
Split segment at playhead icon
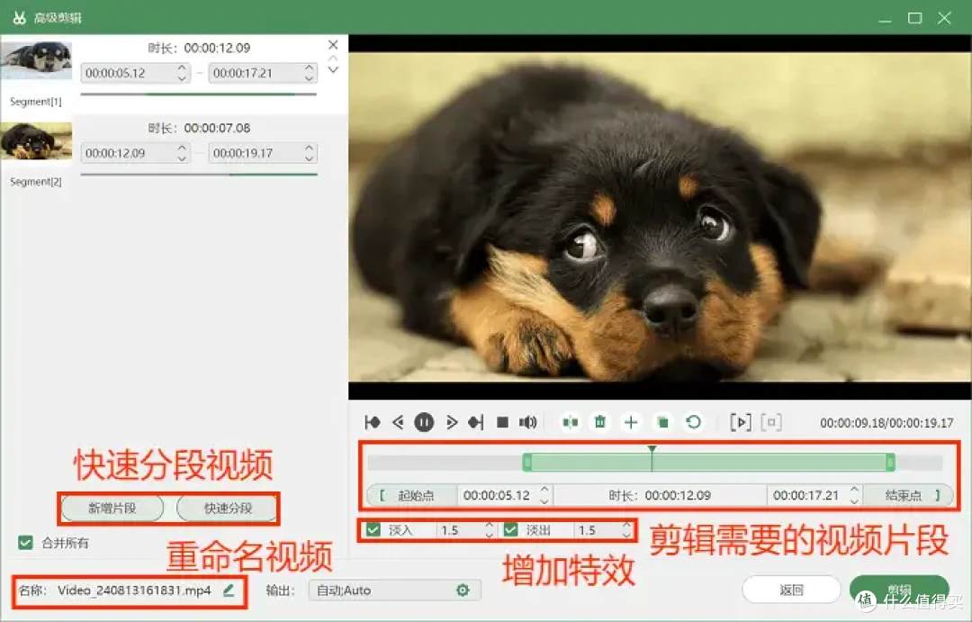(x=571, y=422)
